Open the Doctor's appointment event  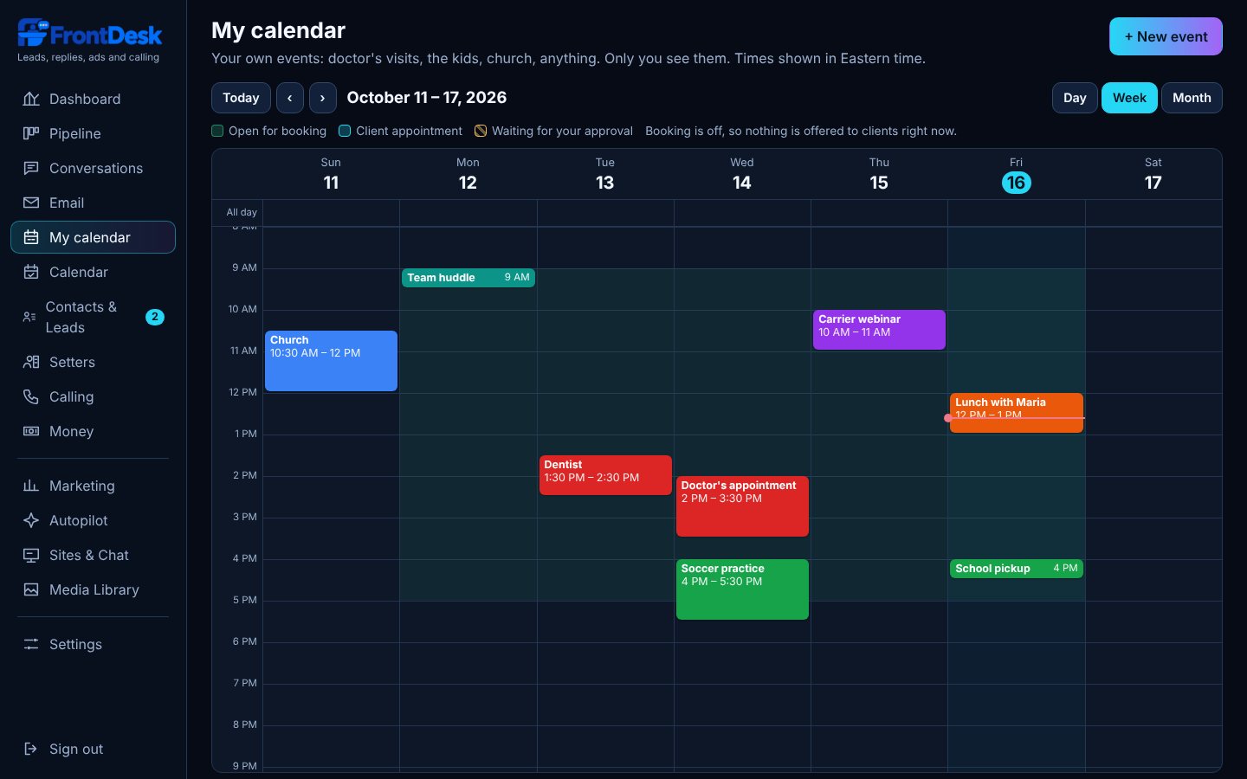[x=742, y=506]
